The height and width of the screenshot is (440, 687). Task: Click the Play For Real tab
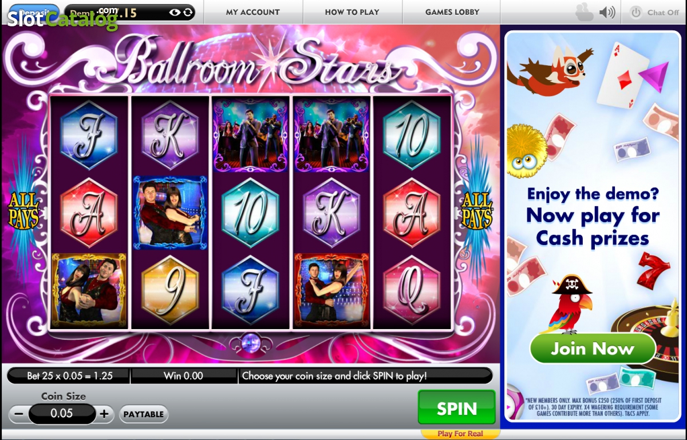[x=460, y=434]
